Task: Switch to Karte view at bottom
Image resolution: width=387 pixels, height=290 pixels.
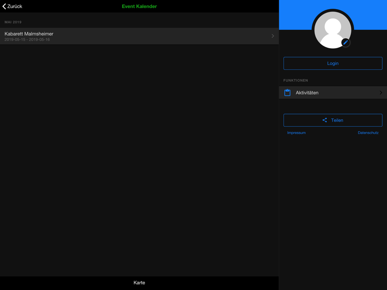Action: click(139, 283)
